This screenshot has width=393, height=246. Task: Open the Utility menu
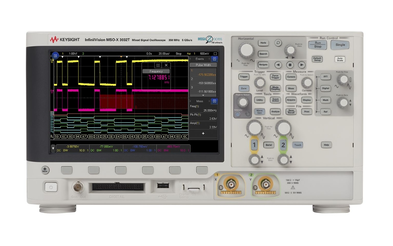(260, 100)
